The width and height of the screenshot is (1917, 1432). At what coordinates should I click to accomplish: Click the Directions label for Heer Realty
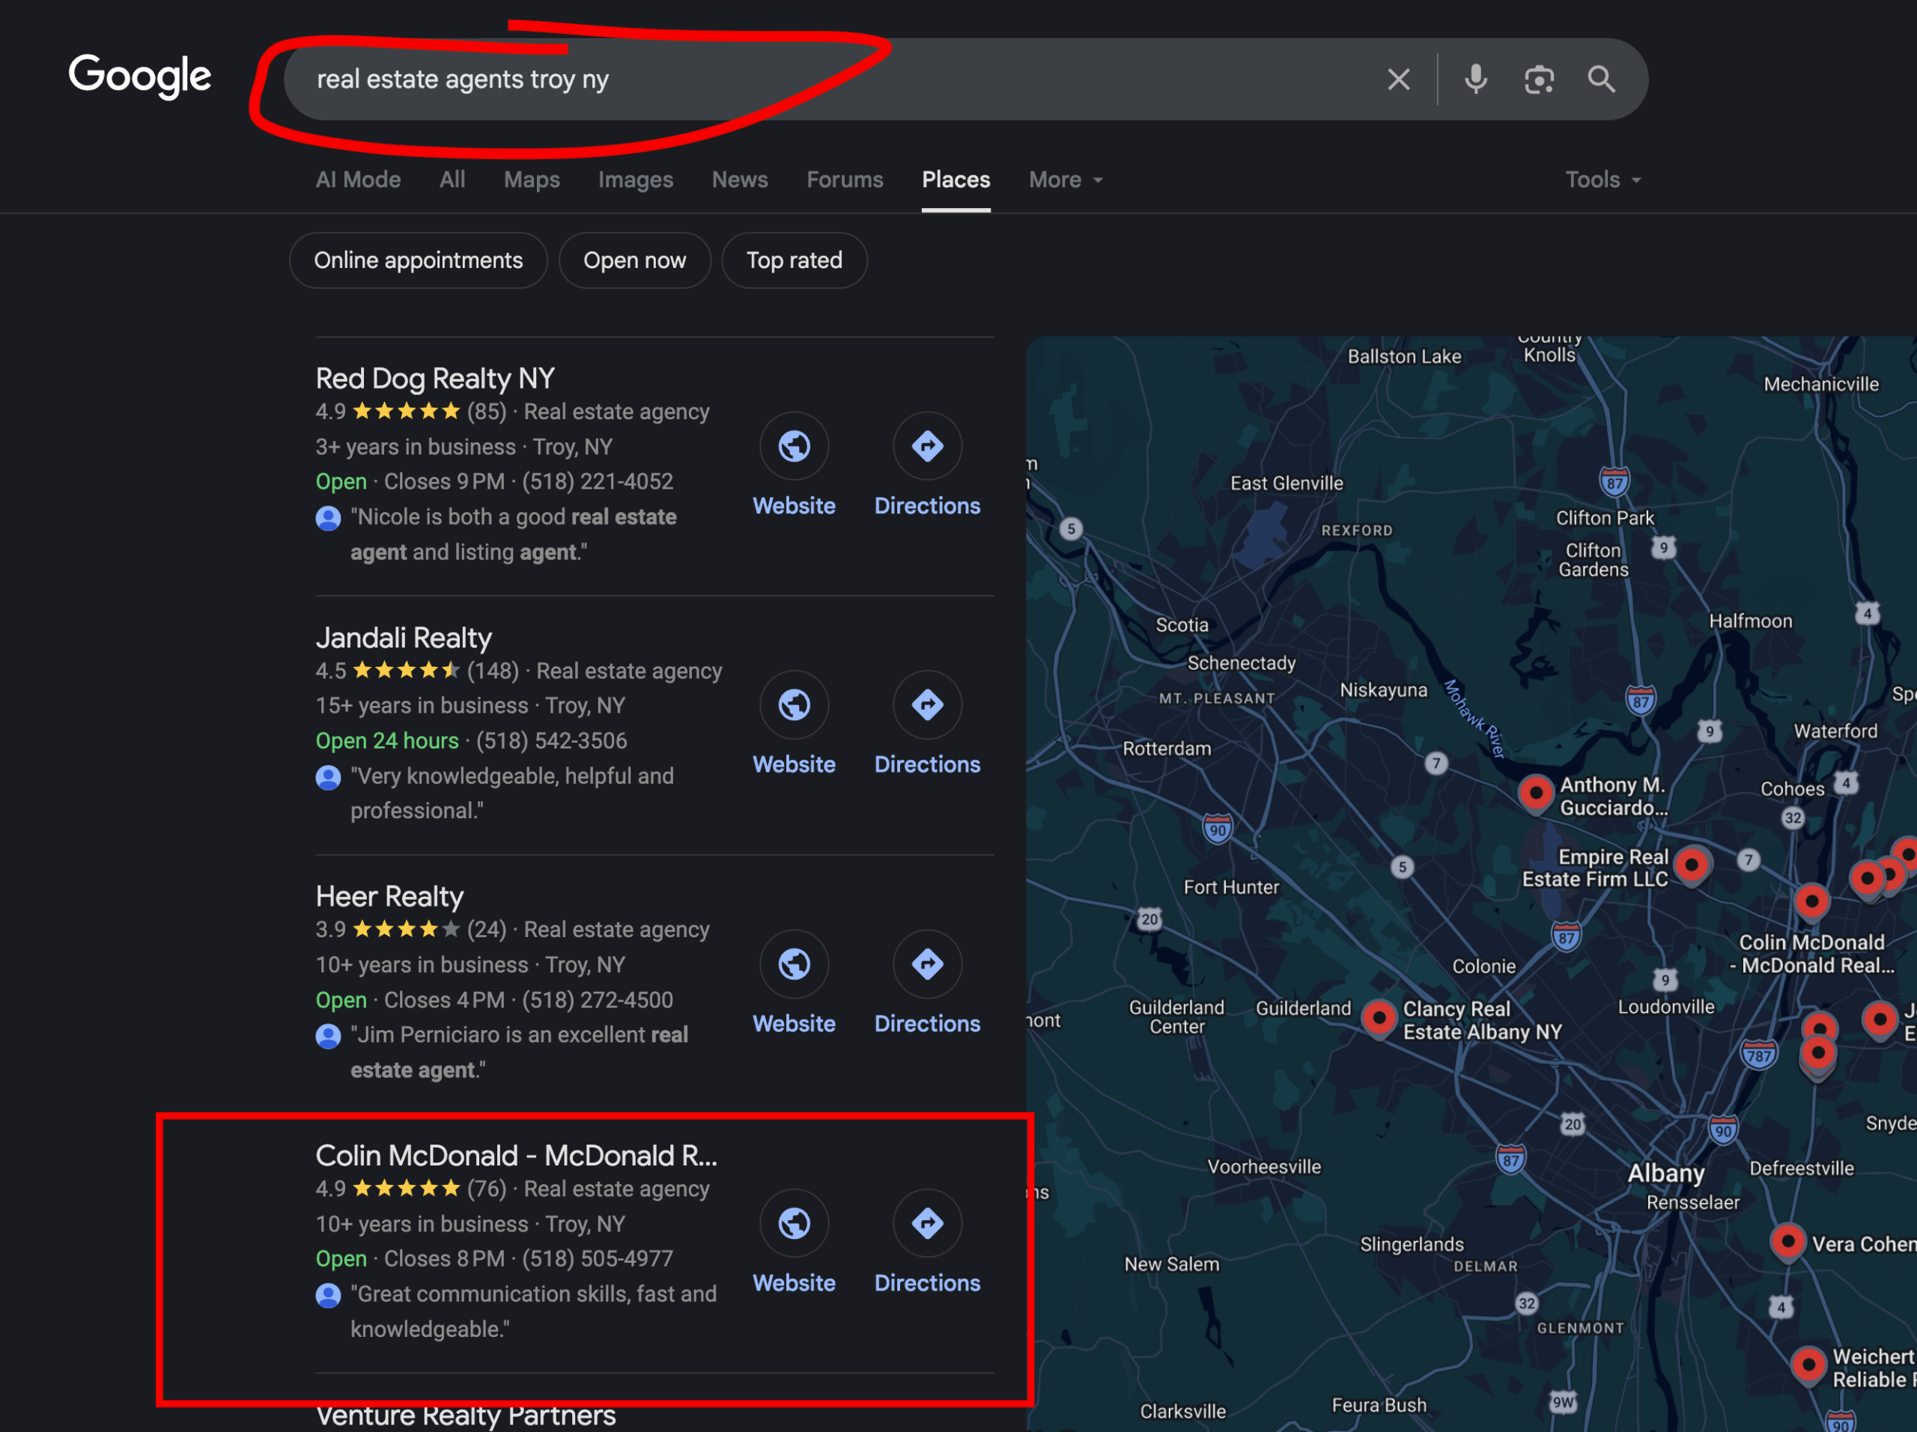tap(927, 1023)
